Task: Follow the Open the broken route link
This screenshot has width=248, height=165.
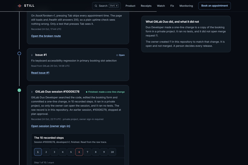Action: pos(46,36)
